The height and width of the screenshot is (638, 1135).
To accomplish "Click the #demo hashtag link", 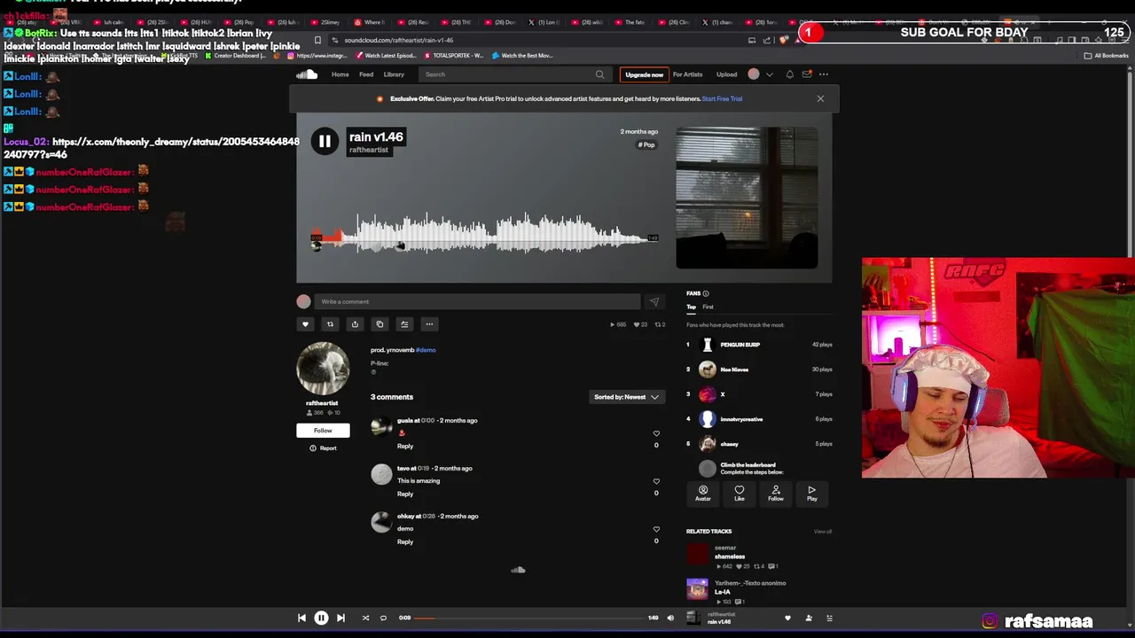I will (426, 350).
